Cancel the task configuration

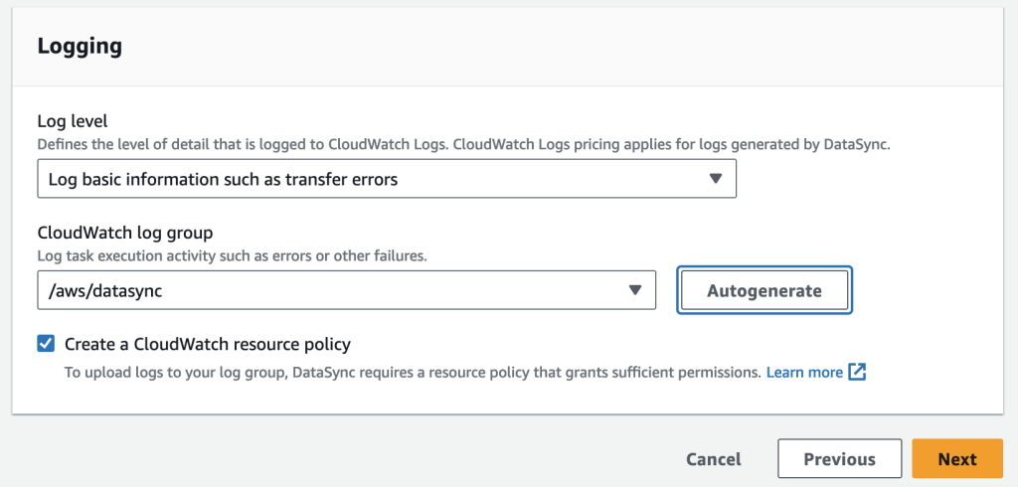[x=714, y=459]
